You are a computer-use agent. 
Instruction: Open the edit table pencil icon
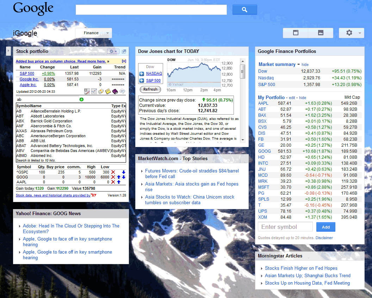(87, 91)
